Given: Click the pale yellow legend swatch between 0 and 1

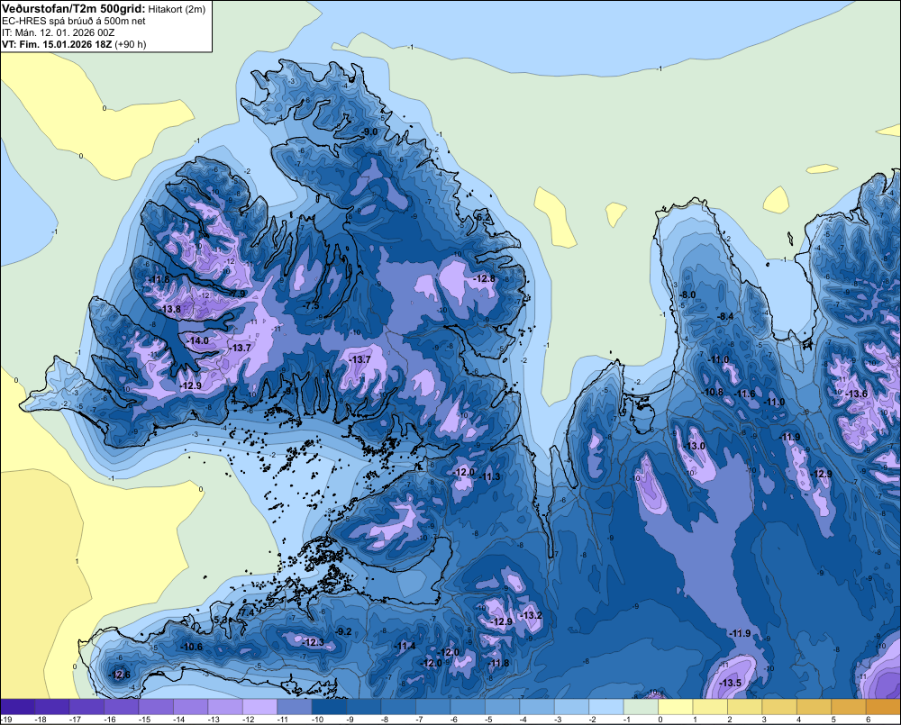Looking at the screenshot, I should coord(675,707).
